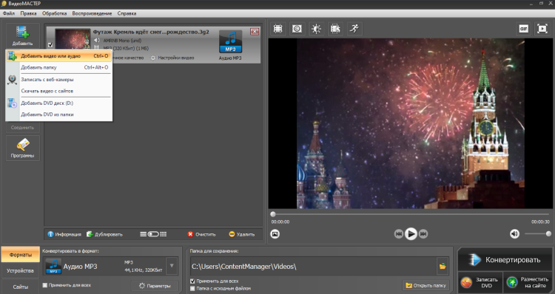Select Записать с веб-камеры option
The image size is (555, 294).
pyautogui.click(x=58, y=80)
